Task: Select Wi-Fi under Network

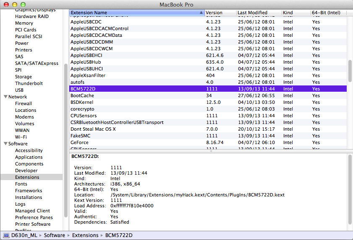Action: [21, 137]
